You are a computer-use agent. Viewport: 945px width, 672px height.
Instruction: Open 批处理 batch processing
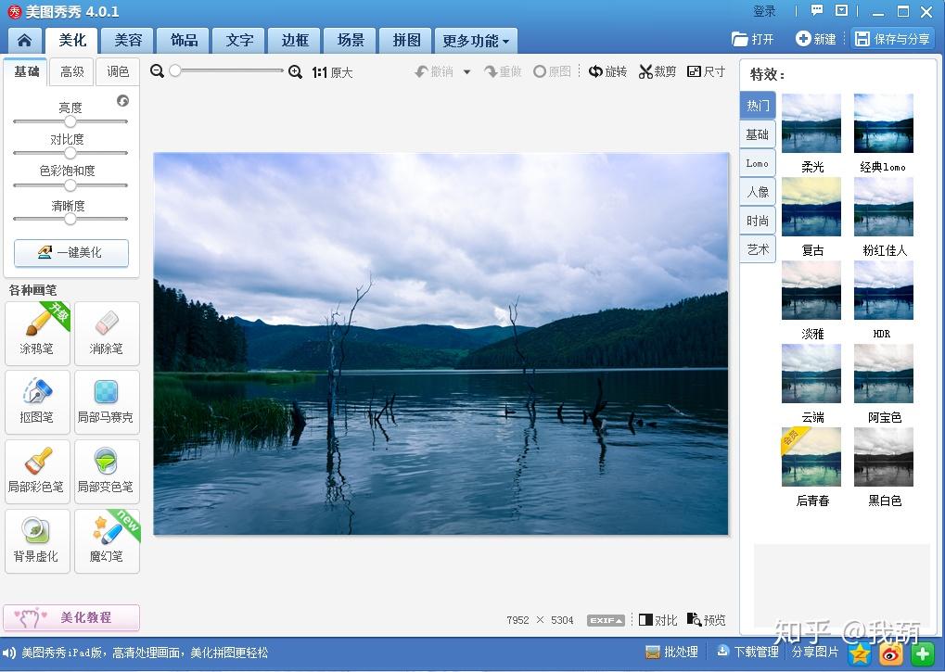click(671, 653)
